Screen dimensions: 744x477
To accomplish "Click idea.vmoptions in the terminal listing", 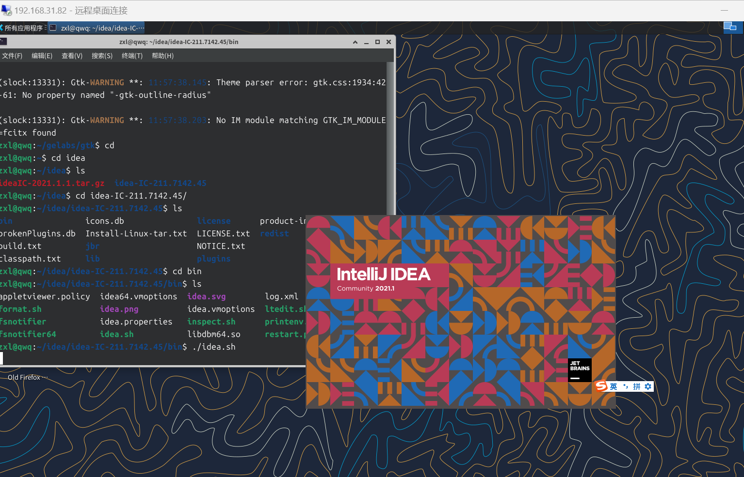I will point(221,309).
